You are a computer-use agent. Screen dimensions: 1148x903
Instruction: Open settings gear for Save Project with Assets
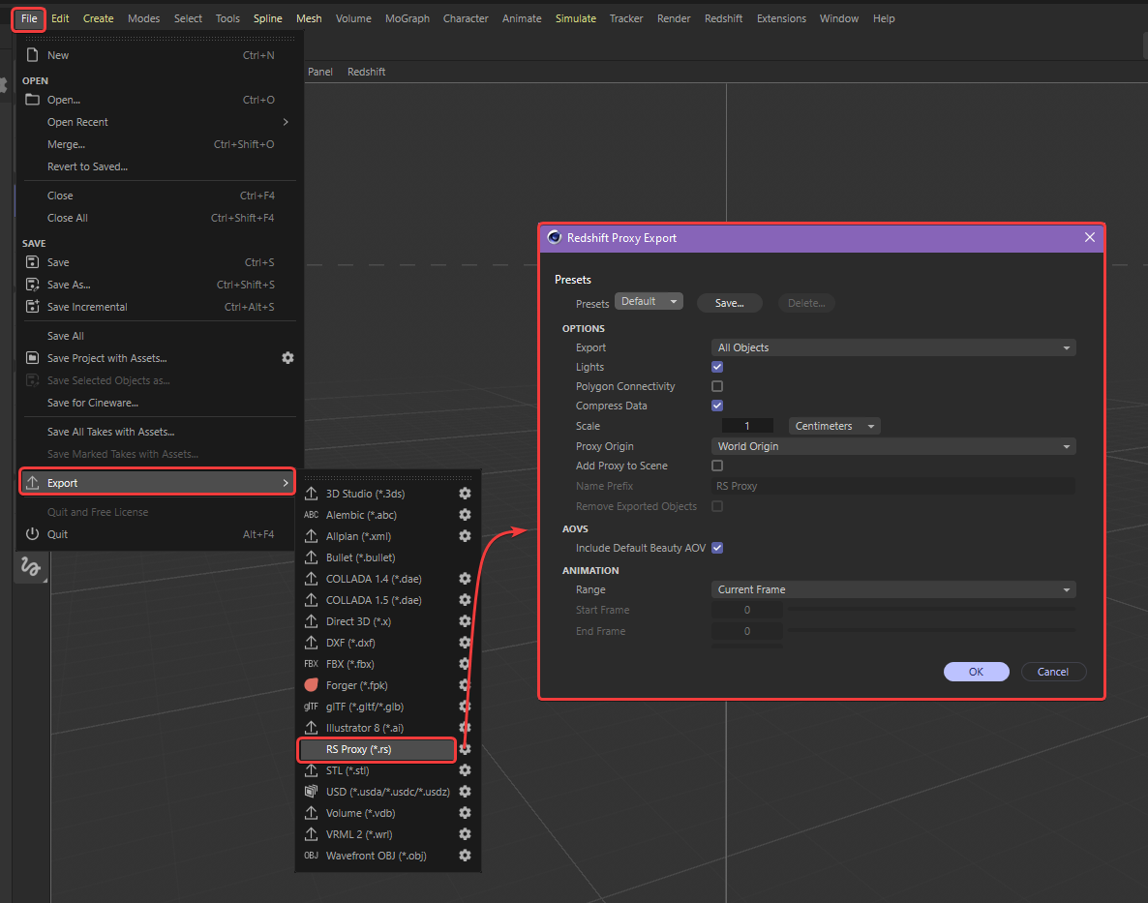coord(287,358)
